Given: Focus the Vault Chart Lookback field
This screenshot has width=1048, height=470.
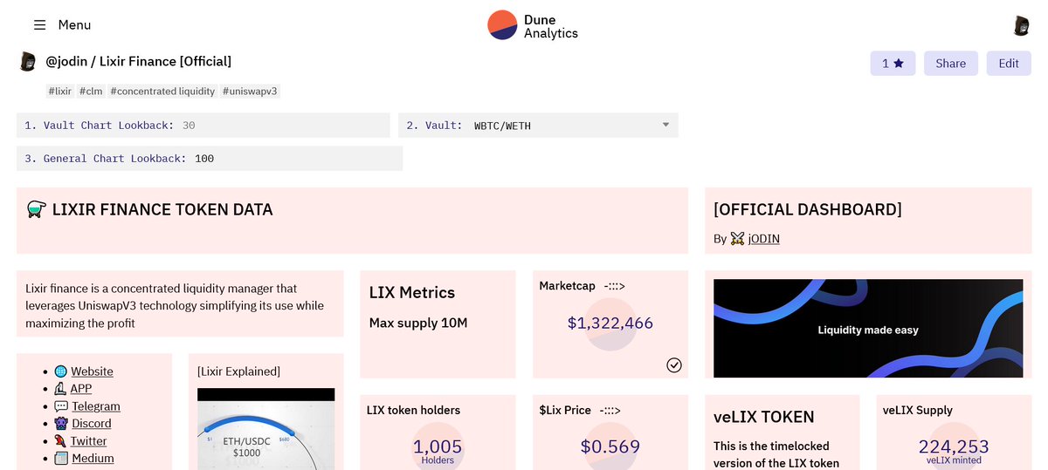Looking at the screenshot, I should point(203,126).
